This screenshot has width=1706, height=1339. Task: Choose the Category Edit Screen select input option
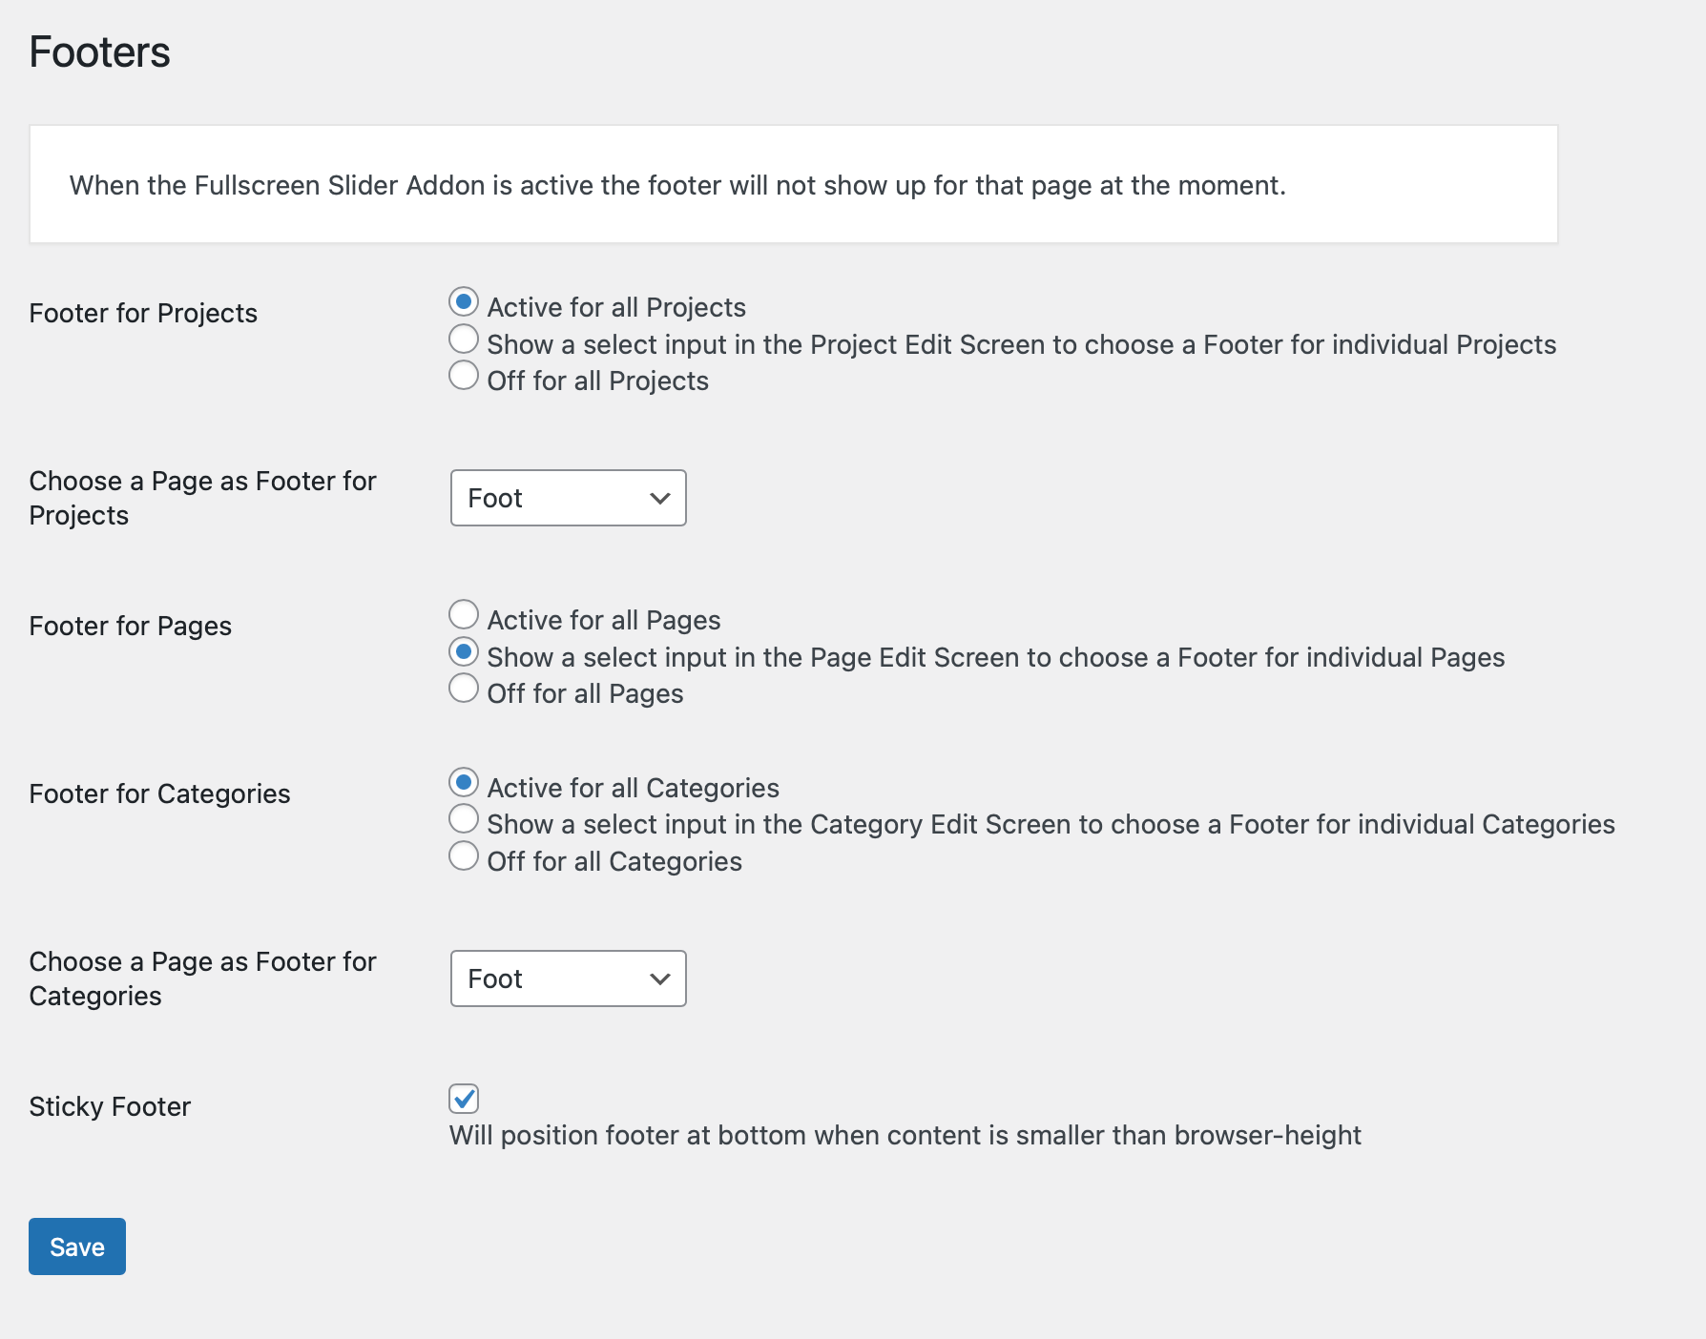point(464,819)
